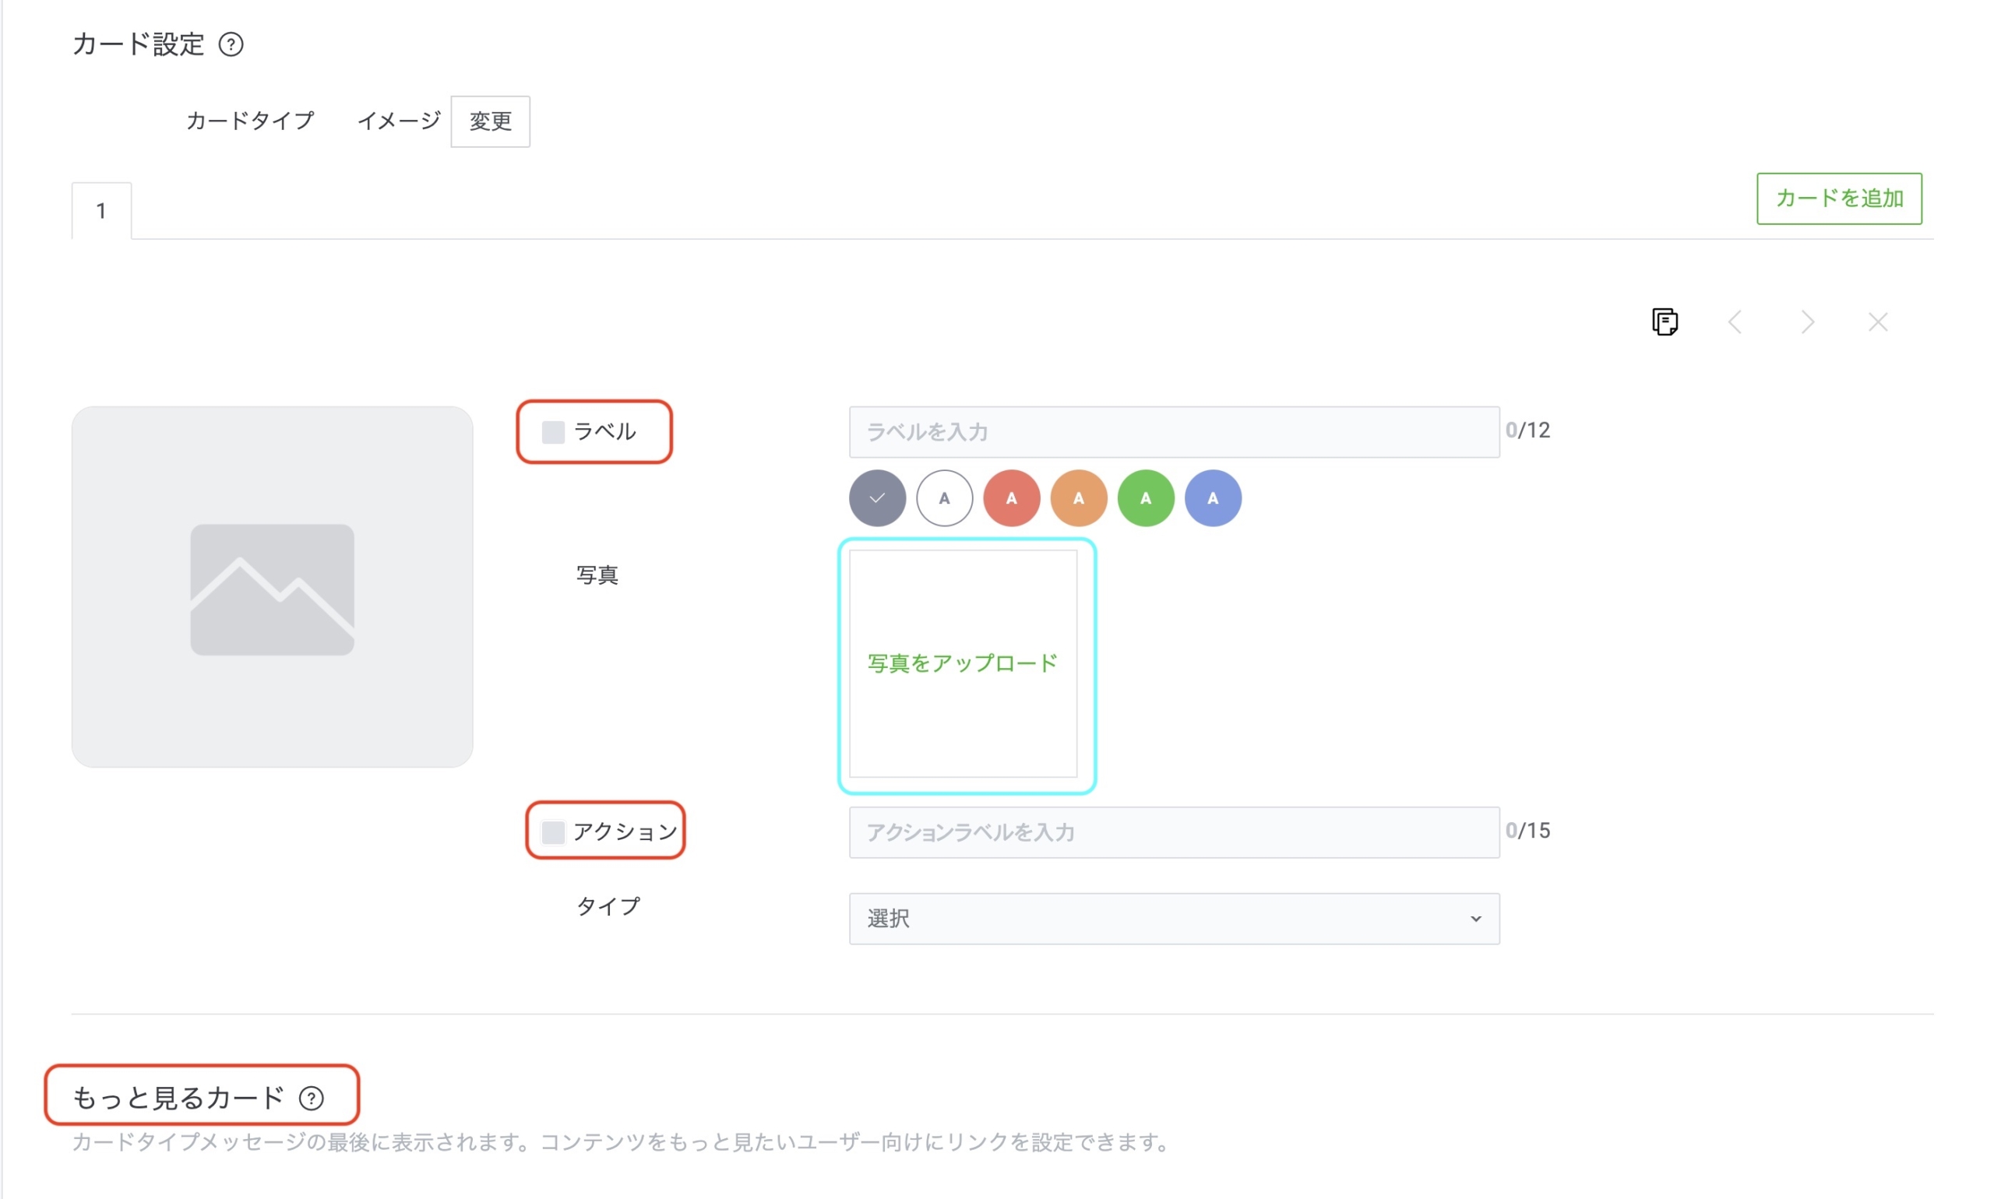Click the card image preview placeholder
Viewport: 1994px width, 1199px height.
[x=272, y=586]
